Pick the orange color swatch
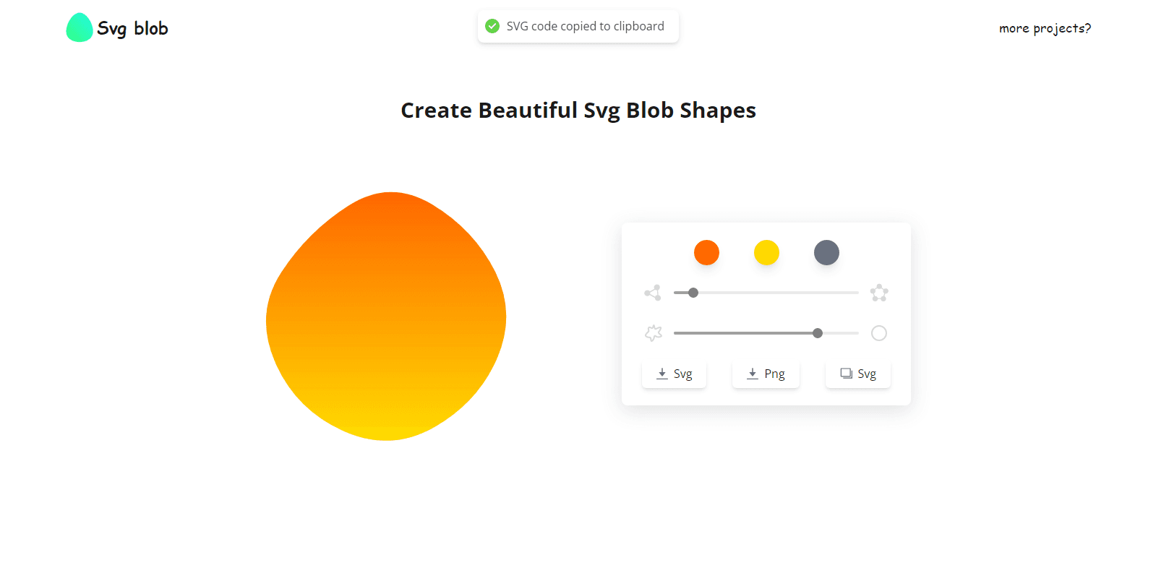 pyautogui.click(x=706, y=253)
